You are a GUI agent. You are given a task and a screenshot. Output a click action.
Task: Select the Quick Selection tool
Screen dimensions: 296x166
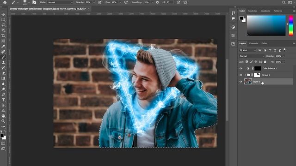[3, 30]
